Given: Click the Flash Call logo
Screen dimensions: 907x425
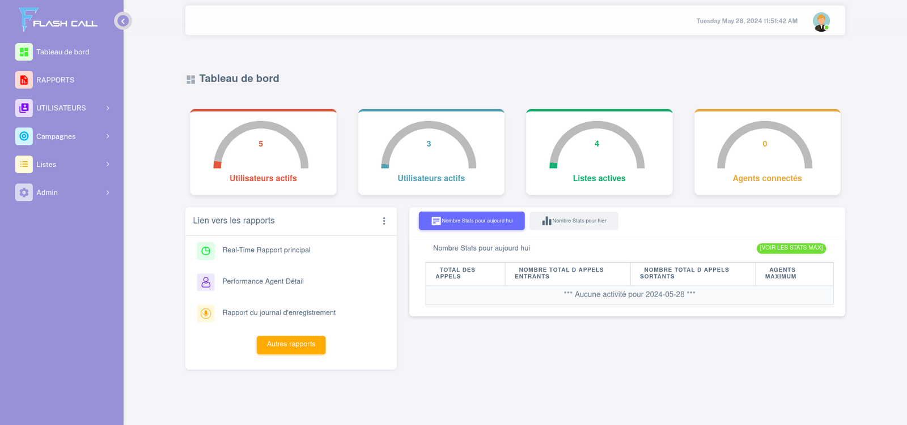Looking at the screenshot, I should pos(58,20).
